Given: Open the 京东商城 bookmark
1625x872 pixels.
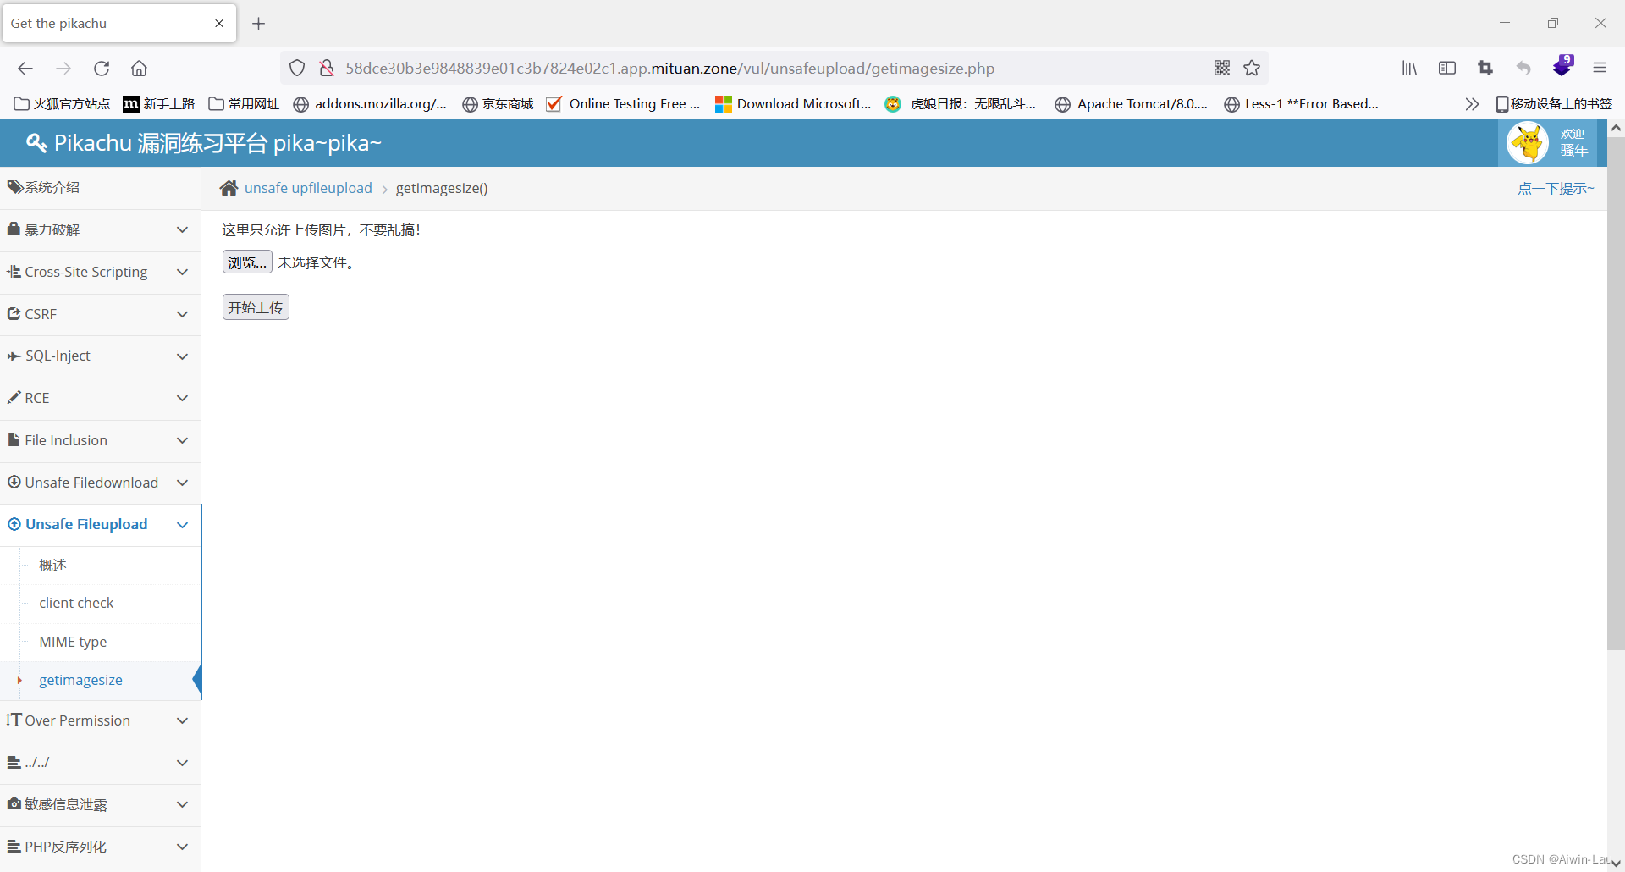Looking at the screenshot, I should pyautogui.click(x=498, y=104).
